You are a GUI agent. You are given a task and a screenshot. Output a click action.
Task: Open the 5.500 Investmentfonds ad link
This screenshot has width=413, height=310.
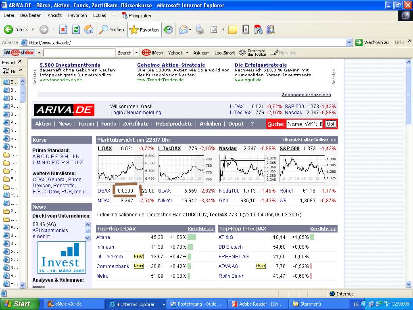pos(70,65)
